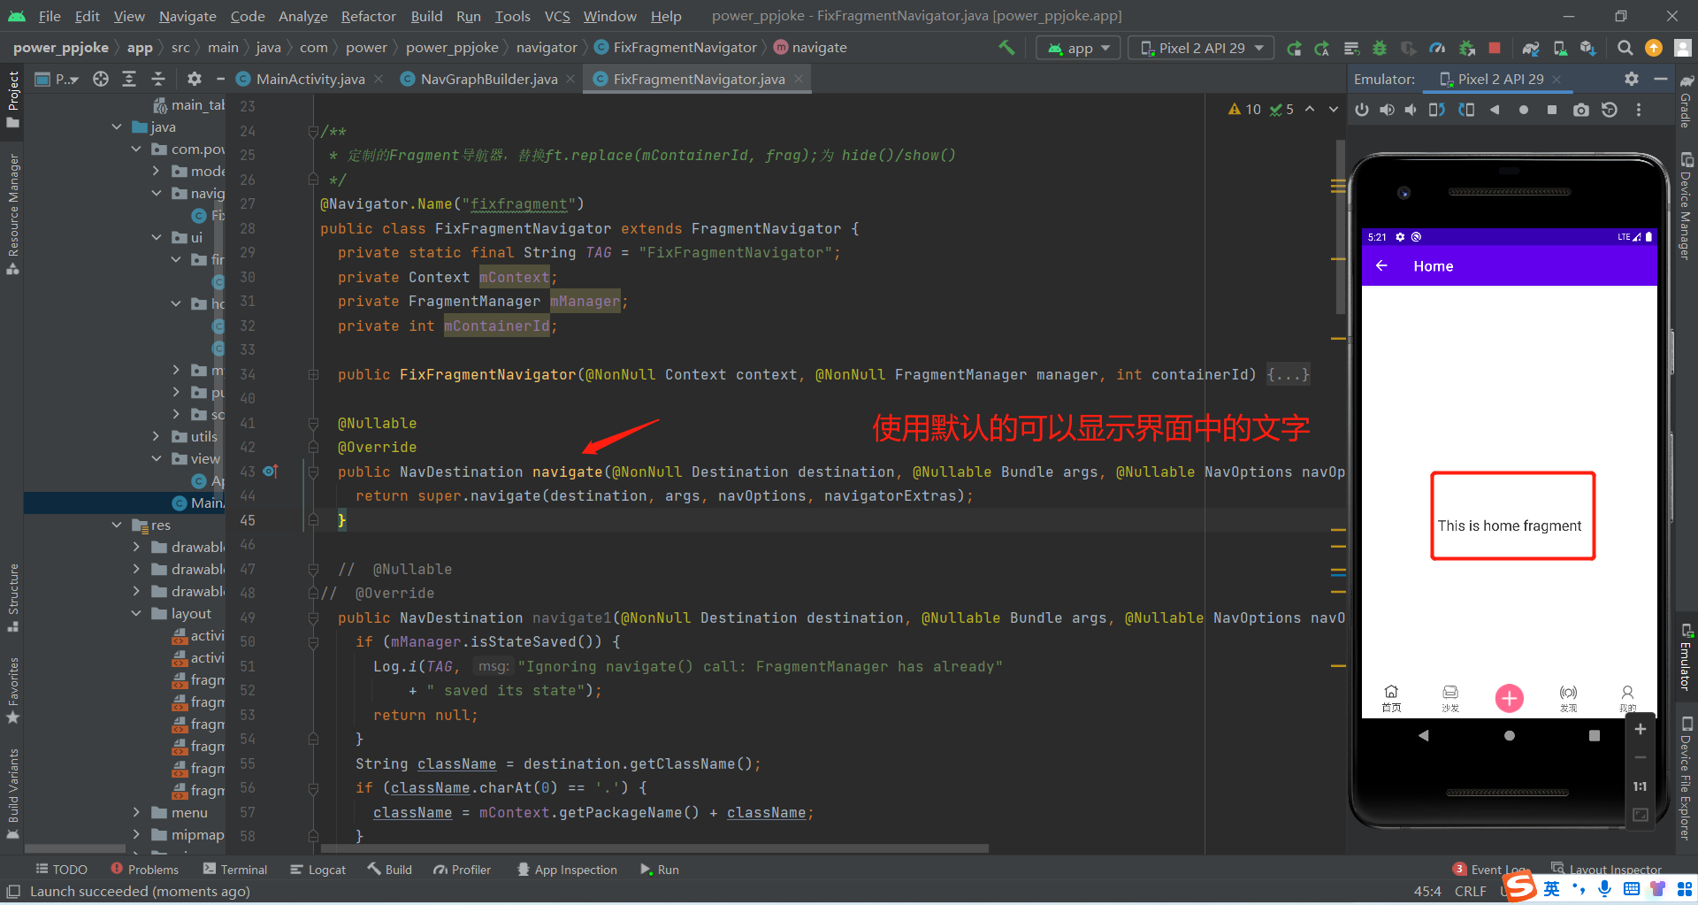Collapse the res folder in tree
1698x905 pixels.
[x=117, y=525]
